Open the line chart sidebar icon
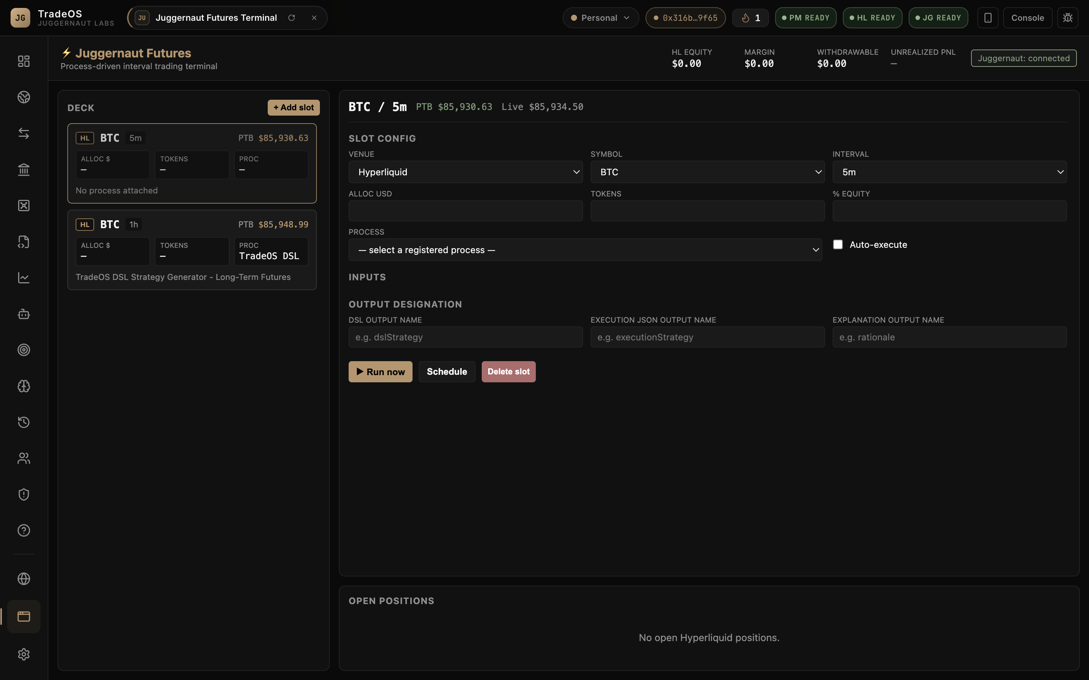Image resolution: width=1089 pixels, height=680 pixels. pos(23,278)
